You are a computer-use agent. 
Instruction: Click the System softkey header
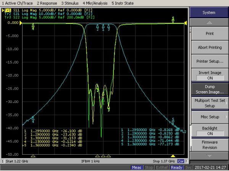[x=209, y=13]
